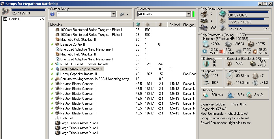
Task: Click the capacitor amount icon showing 5695
Action: coord(229,64)
